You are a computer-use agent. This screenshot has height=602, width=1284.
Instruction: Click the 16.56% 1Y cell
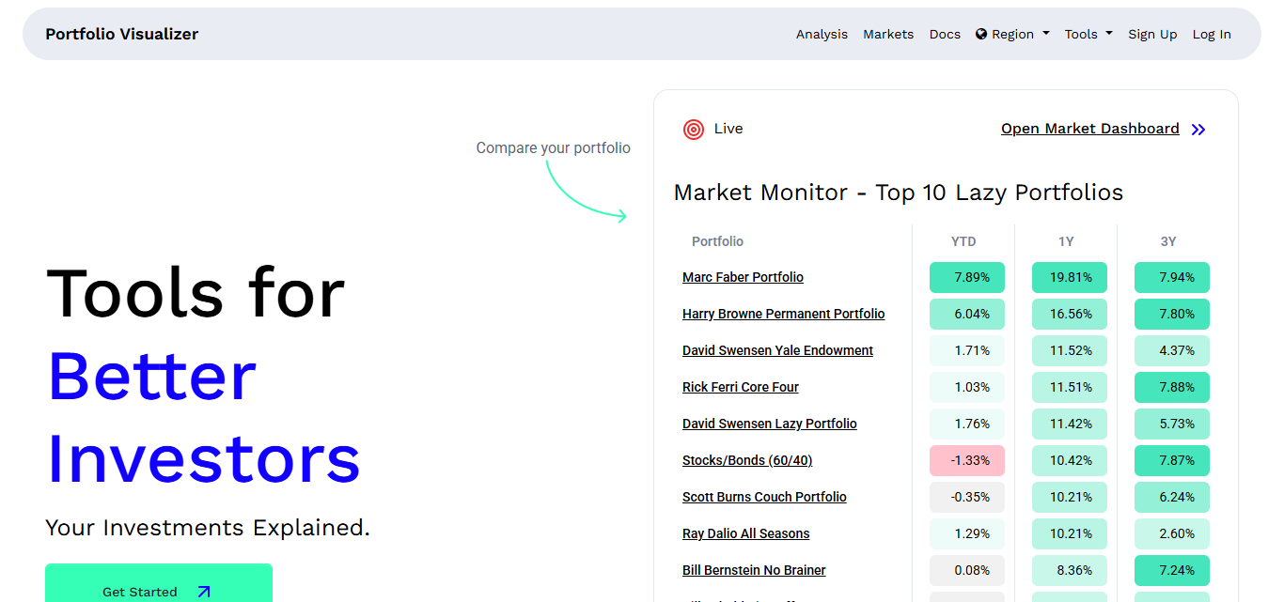(x=1070, y=314)
